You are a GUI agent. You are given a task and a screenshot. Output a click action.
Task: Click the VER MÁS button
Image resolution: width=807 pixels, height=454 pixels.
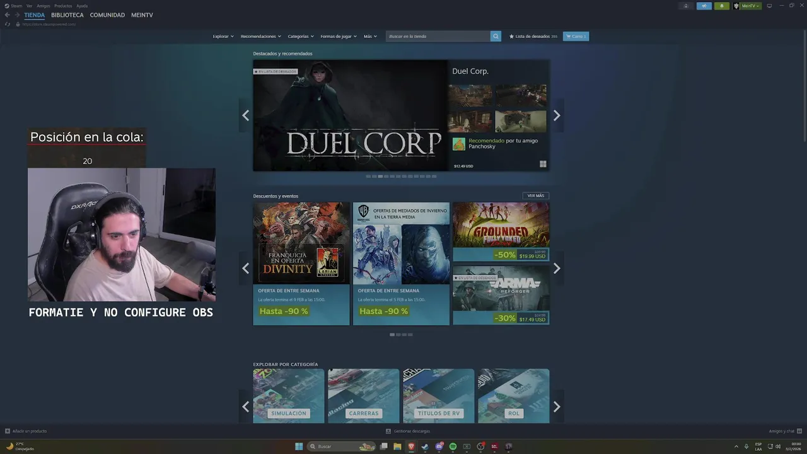(536, 195)
